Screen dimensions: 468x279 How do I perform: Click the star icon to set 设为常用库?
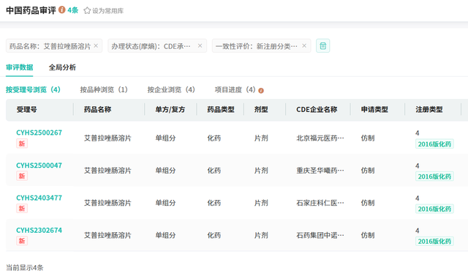(x=87, y=11)
